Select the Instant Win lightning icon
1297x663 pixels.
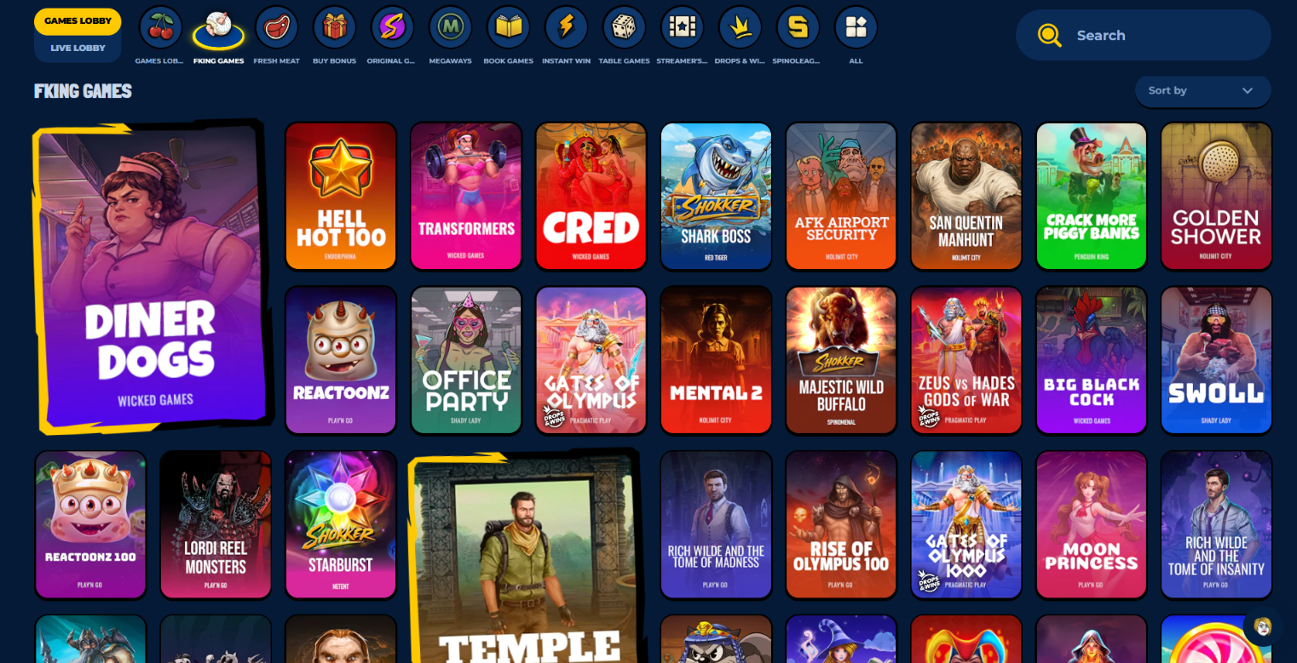tap(566, 28)
